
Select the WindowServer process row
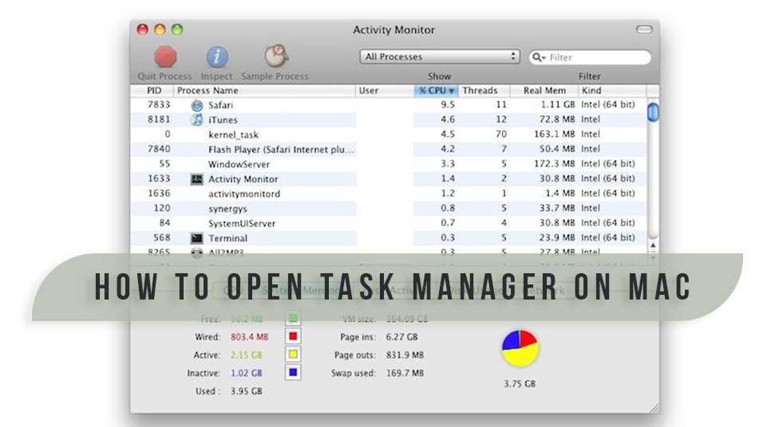[x=389, y=163]
